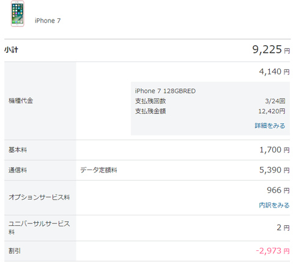Select the 機種代金 row label
293x268 pixels.
[x=21, y=101]
